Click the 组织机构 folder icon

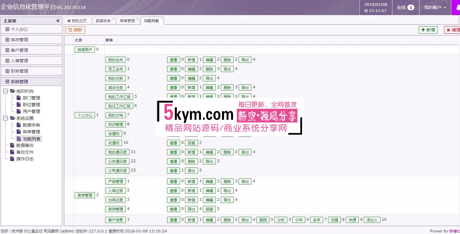[12, 91]
